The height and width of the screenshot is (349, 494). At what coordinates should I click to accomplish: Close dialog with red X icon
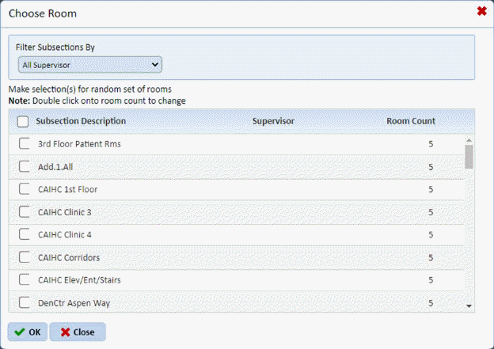(481, 11)
